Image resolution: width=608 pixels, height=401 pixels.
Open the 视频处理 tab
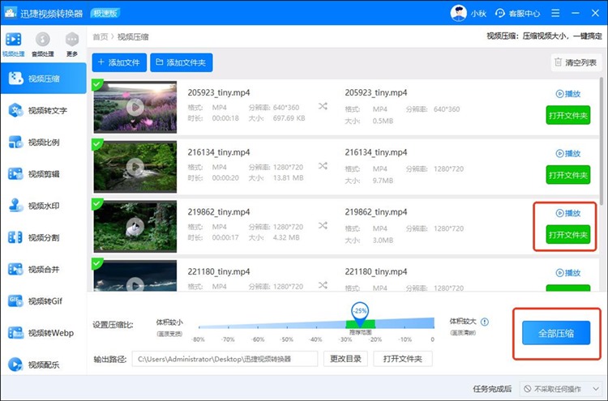tap(14, 45)
